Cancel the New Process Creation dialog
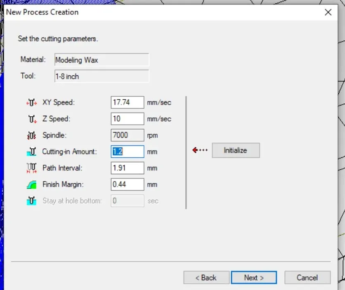345x290 pixels. click(x=307, y=278)
